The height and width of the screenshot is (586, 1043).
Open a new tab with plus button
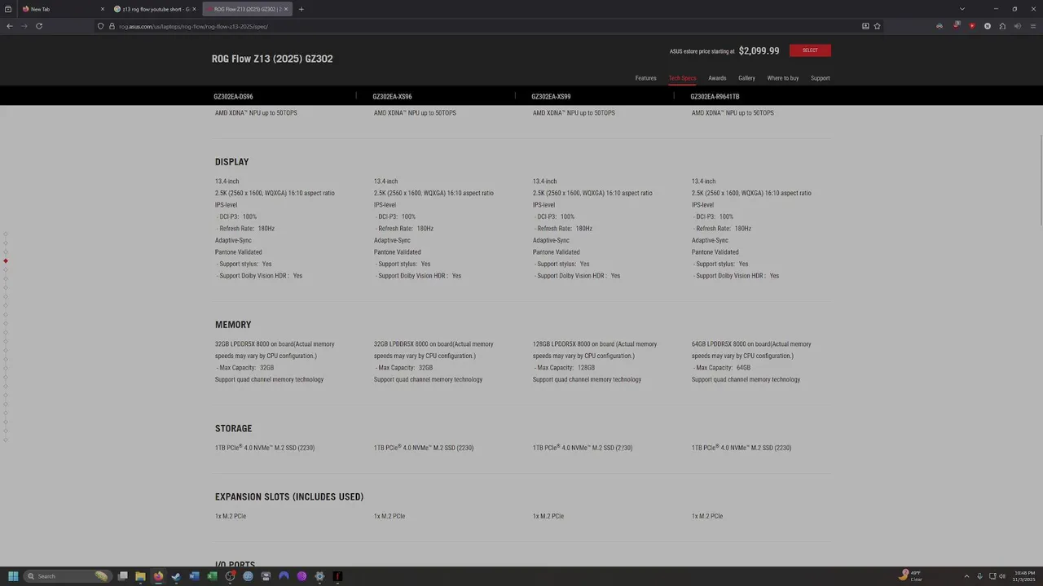click(301, 9)
